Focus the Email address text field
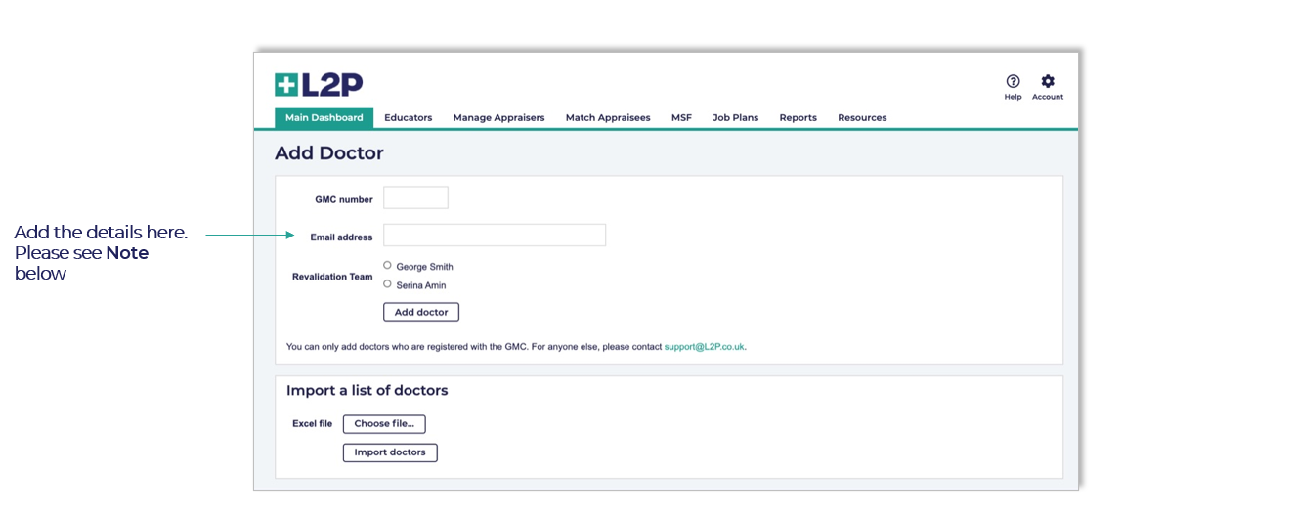The width and height of the screenshot is (1296, 517). 494,236
